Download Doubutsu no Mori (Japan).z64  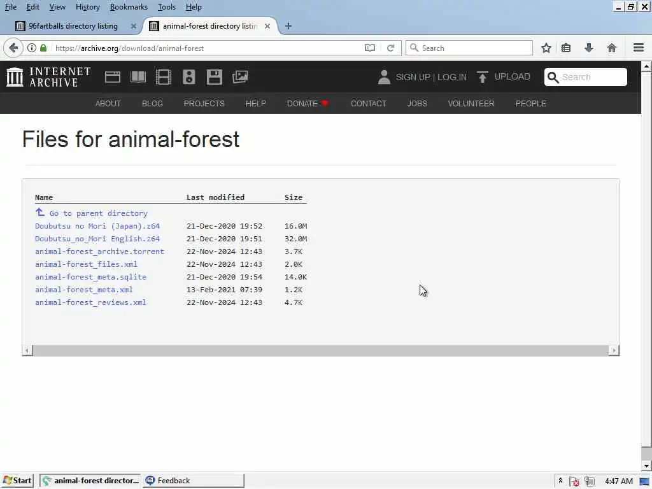tap(97, 226)
